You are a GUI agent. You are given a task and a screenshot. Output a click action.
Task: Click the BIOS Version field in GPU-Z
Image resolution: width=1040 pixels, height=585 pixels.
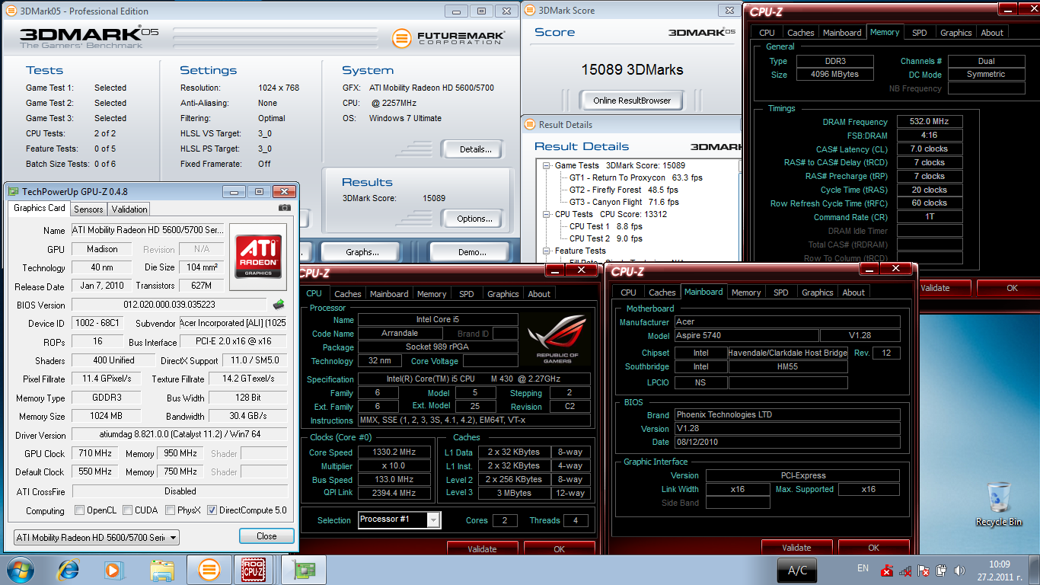pyautogui.click(x=169, y=305)
